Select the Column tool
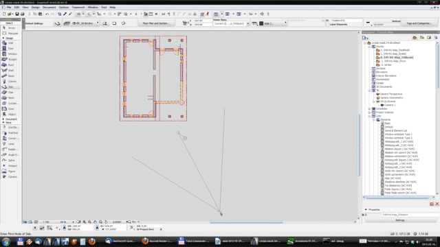The image size is (440, 247). pyautogui.click(x=10, y=81)
